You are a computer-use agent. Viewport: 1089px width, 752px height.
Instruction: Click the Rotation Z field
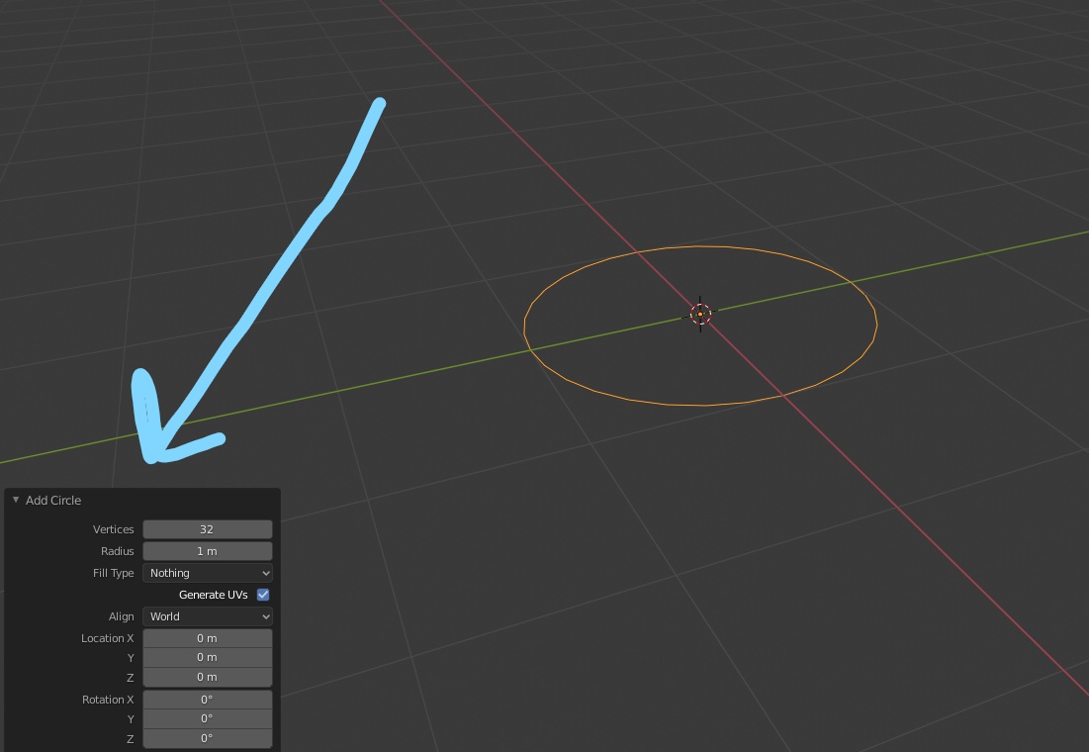(x=207, y=738)
